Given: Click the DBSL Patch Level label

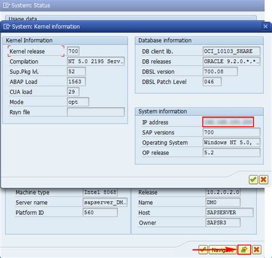Looking at the screenshot, I should [164, 82].
